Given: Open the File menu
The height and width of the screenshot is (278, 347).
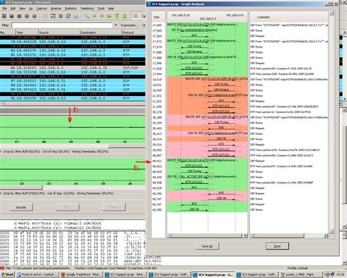Looking at the screenshot, I should click(x=4, y=8).
